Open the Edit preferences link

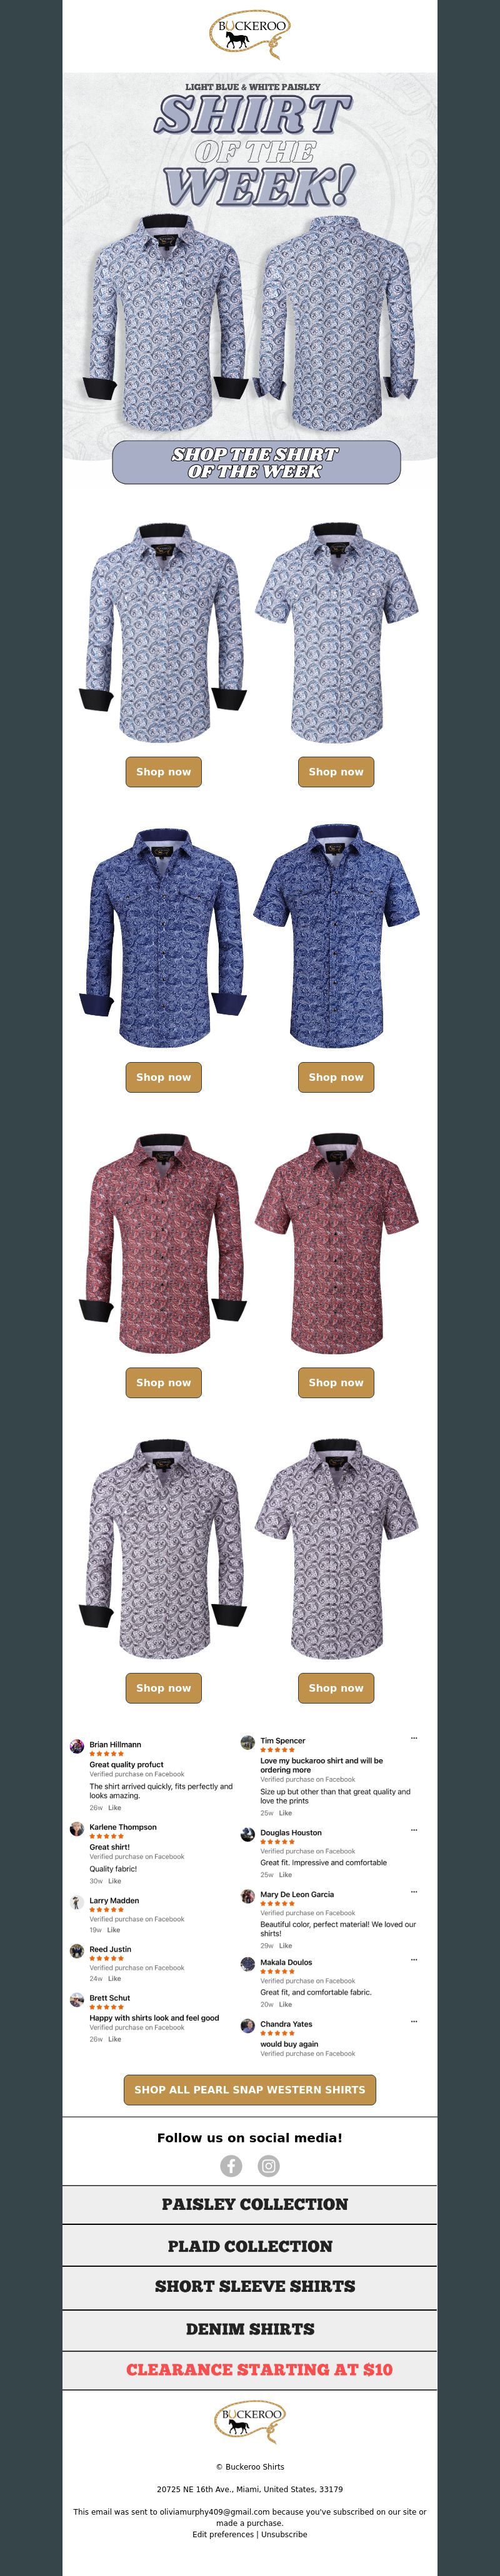[x=224, y=2534]
